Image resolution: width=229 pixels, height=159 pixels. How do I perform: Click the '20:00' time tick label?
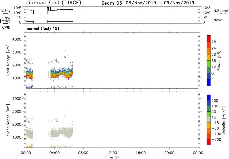pyautogui.click(x=169, y=153)
